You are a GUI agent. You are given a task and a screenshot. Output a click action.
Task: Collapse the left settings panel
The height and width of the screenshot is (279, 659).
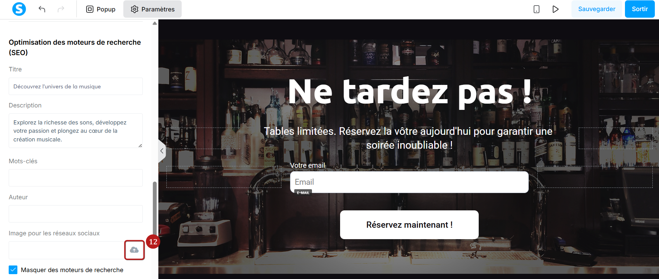162,151
